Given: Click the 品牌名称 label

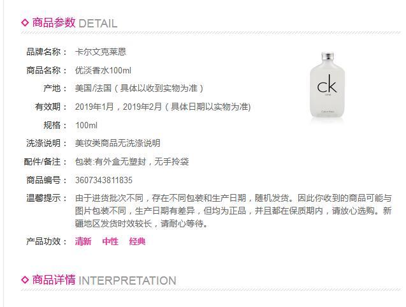Looking at the screenshot, I should coord(46,52).
